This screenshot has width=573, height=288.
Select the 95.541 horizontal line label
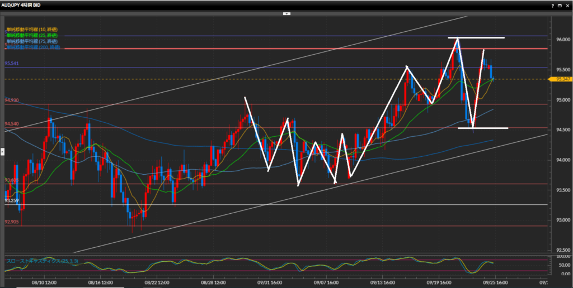click(12, 64)
